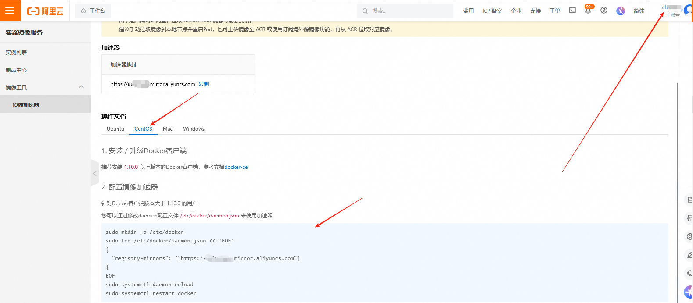Open the account avatar menu
This screenshot has width=693, height=303.
click(688, 10)
